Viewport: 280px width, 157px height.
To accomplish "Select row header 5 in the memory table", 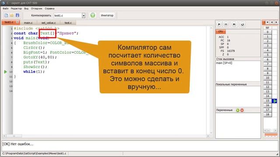I will click(267, 55).
